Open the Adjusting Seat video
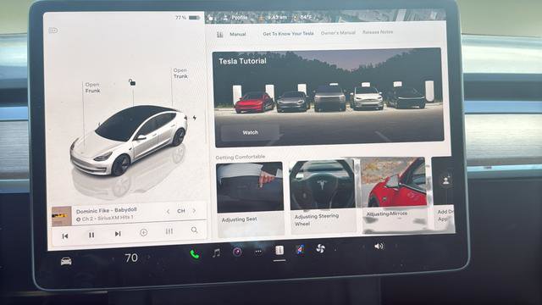The image size is (542, 305). [x=250, y=199]
